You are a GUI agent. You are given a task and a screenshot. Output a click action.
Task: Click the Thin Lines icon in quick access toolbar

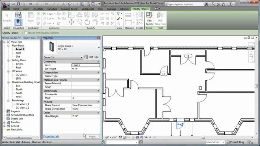(82, 4)
